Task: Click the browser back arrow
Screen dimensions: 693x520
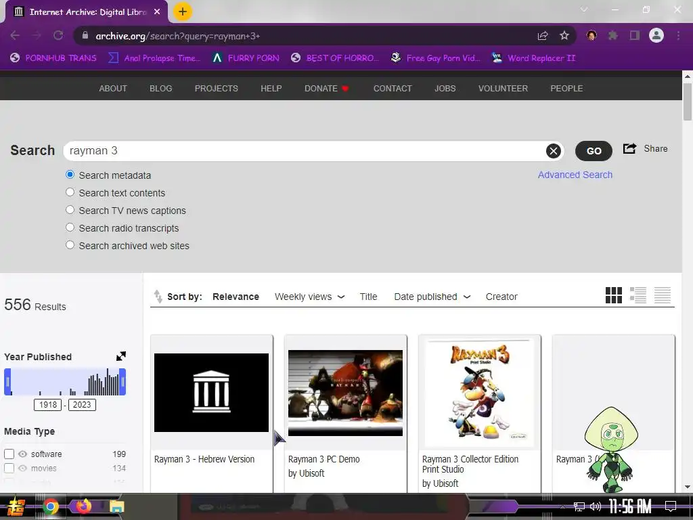Action: click(x=15, y=35)
